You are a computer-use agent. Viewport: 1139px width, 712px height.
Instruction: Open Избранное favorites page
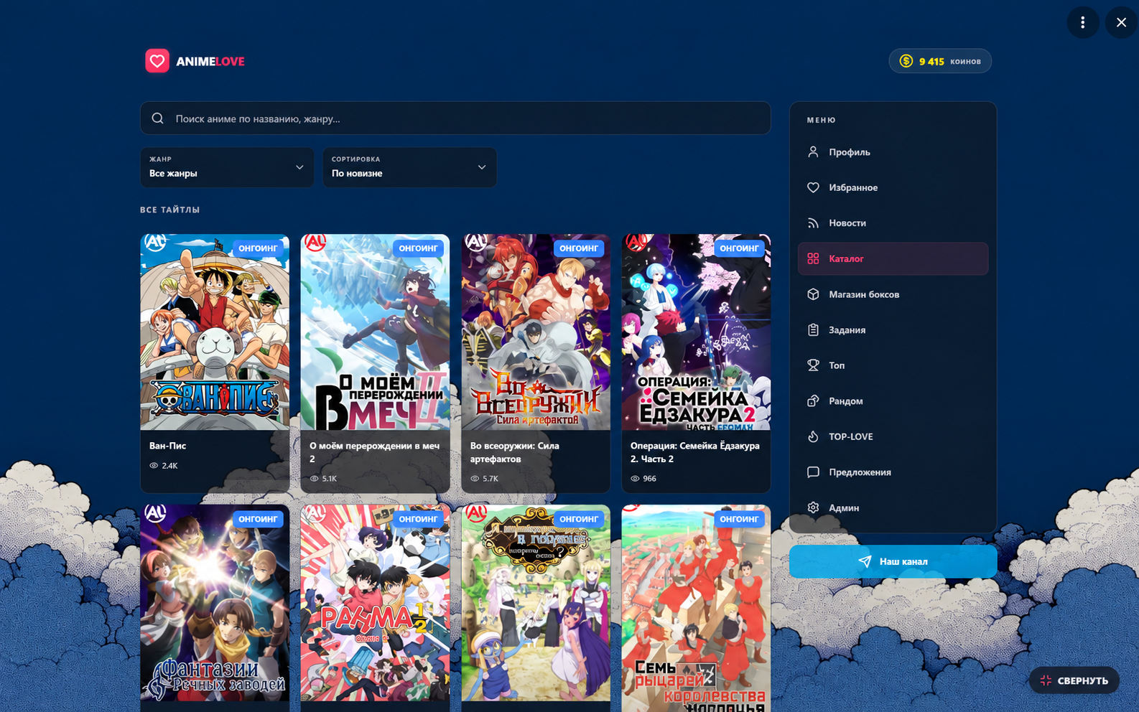pos(893,187)
